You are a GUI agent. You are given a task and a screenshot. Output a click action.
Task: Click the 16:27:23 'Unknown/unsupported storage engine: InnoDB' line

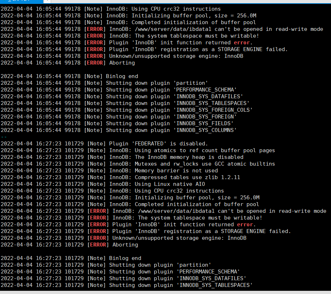(x=124, y=238)
